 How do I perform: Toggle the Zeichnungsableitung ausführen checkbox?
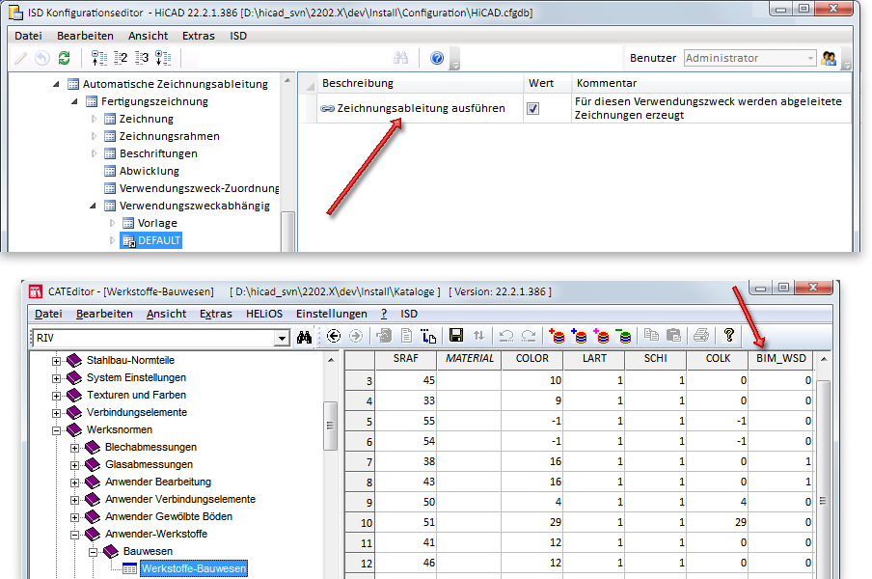[x=532, y=109]
